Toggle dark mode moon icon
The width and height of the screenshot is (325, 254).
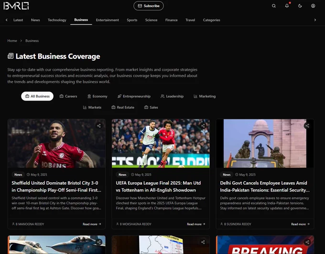coord(300,6)
